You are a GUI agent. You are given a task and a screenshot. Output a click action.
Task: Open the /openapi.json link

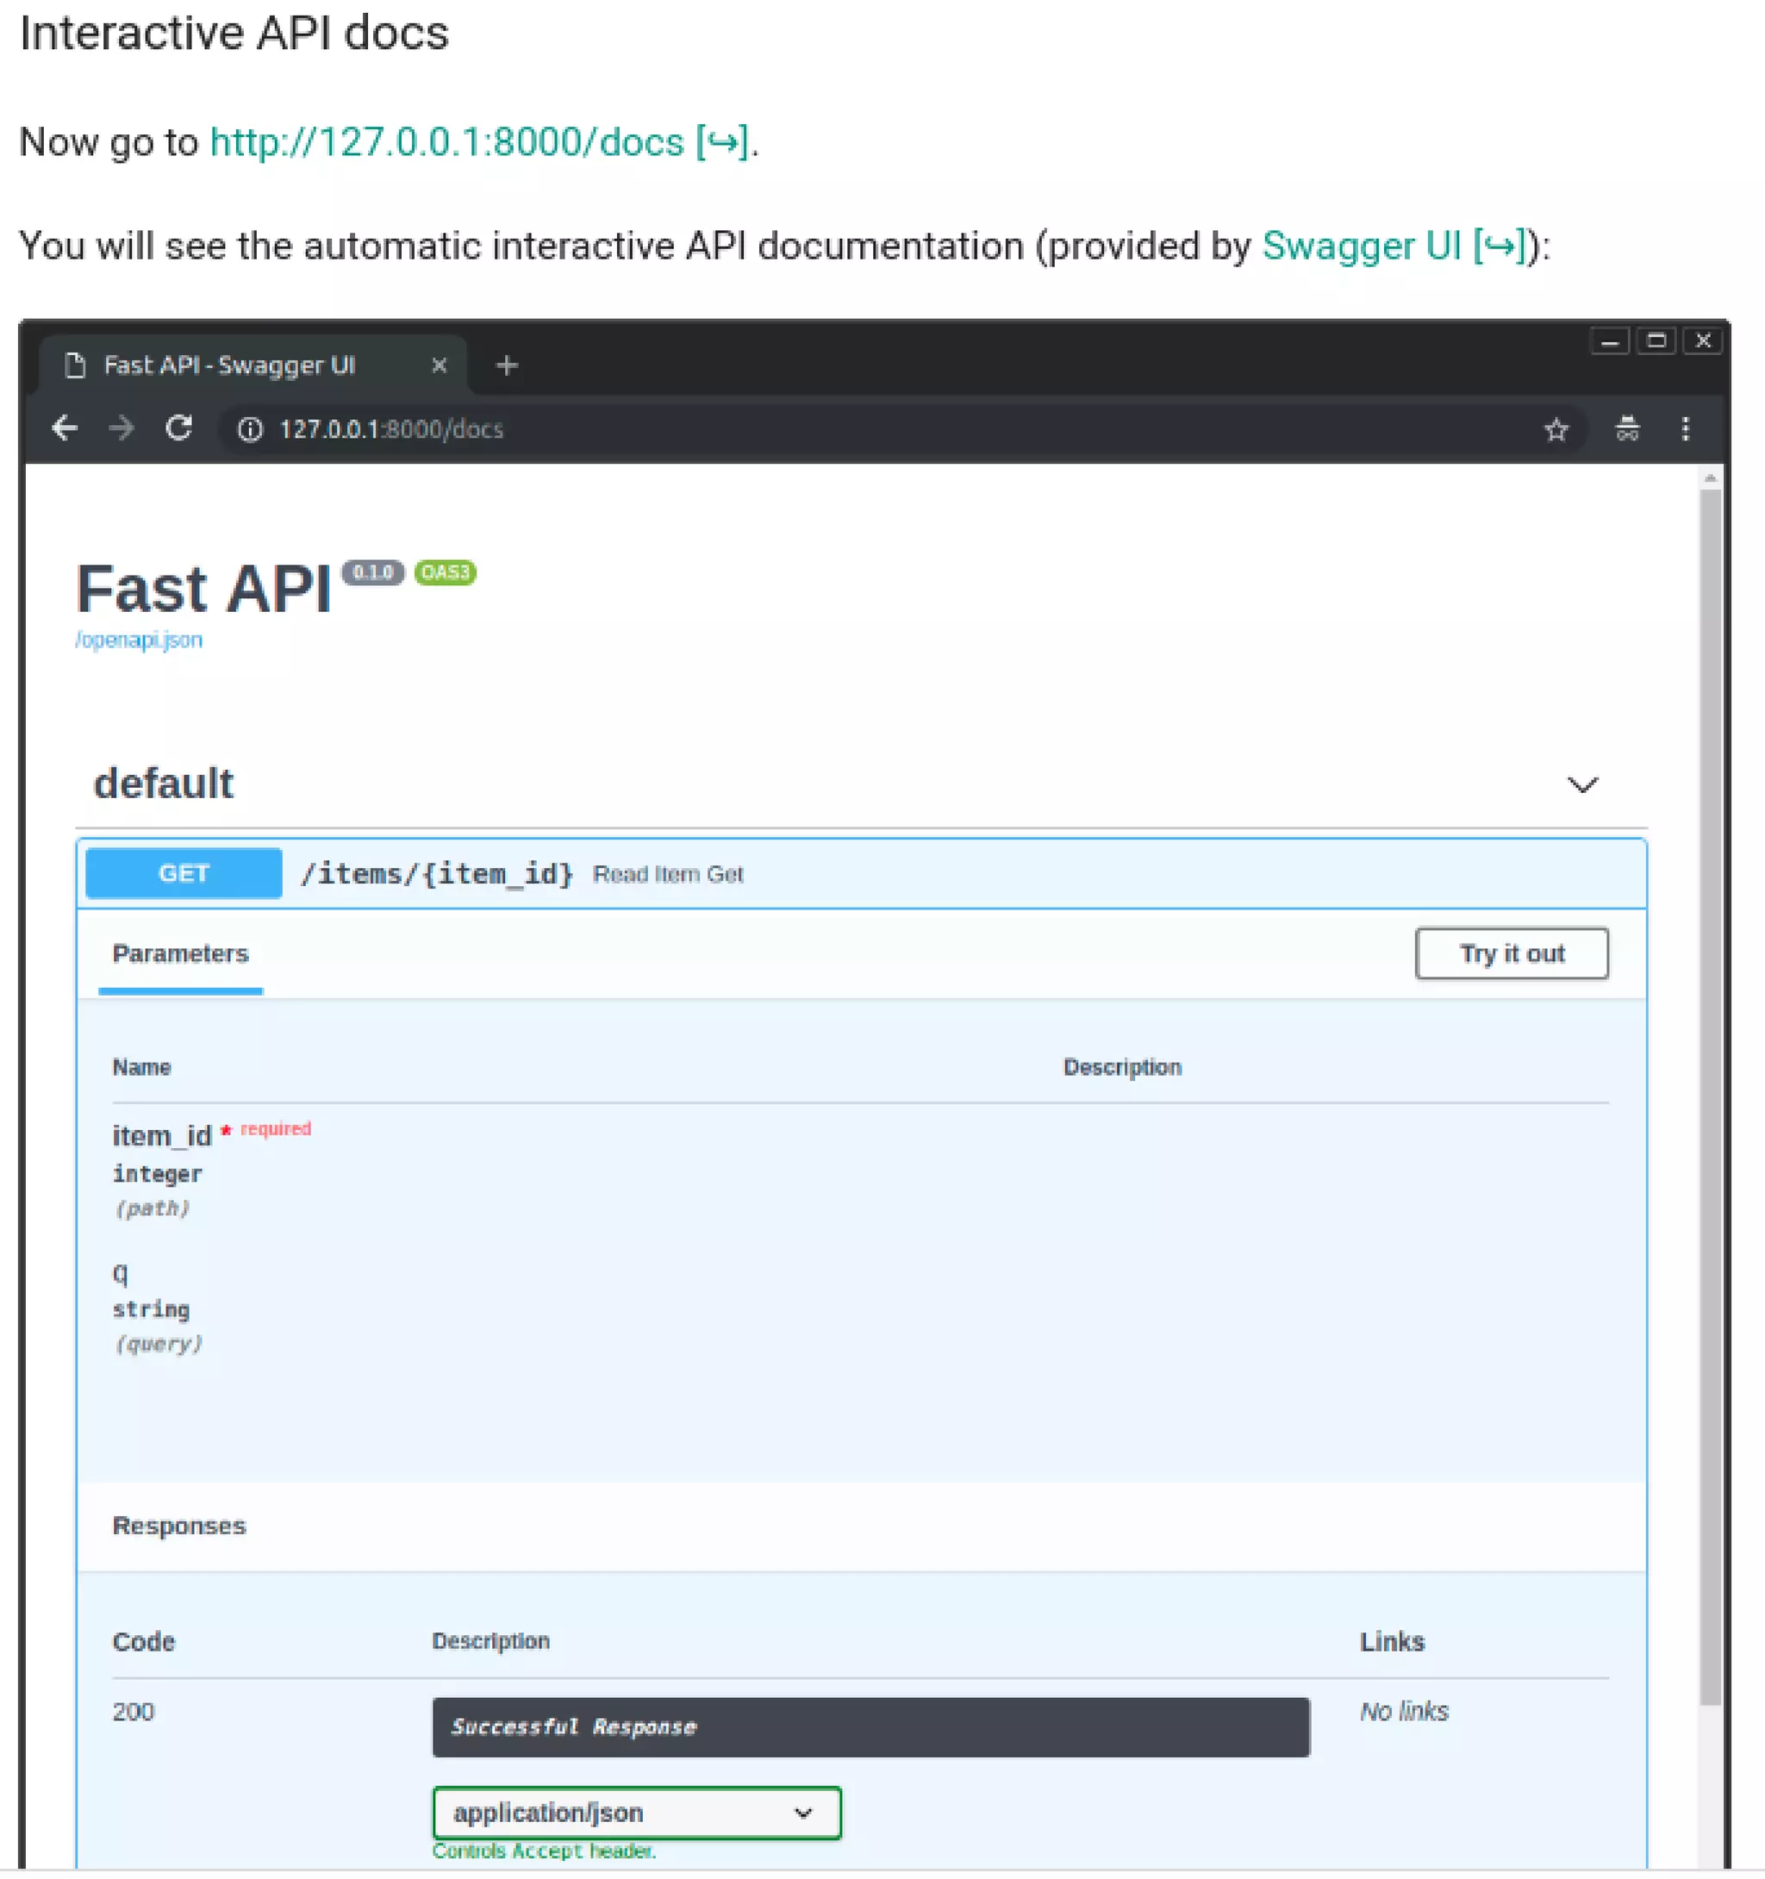tap(139, 640)
